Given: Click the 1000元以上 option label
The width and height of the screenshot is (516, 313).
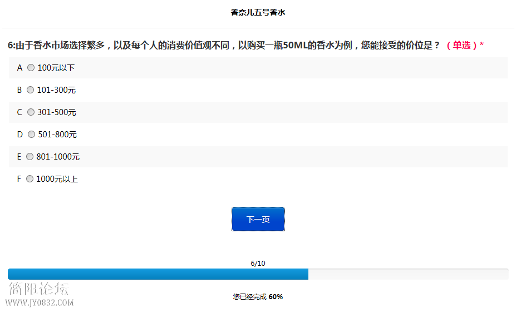Looking at the screenshot, I should (57, 179).
